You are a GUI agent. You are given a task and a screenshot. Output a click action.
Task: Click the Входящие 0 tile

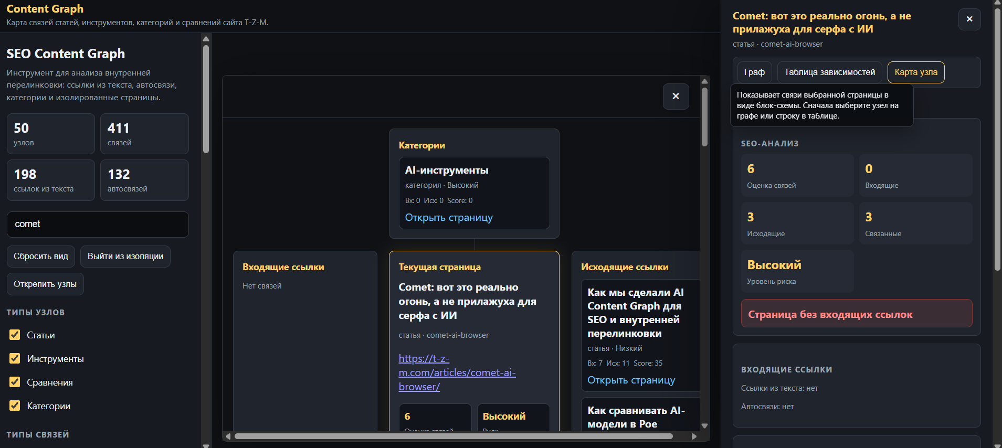915,175
